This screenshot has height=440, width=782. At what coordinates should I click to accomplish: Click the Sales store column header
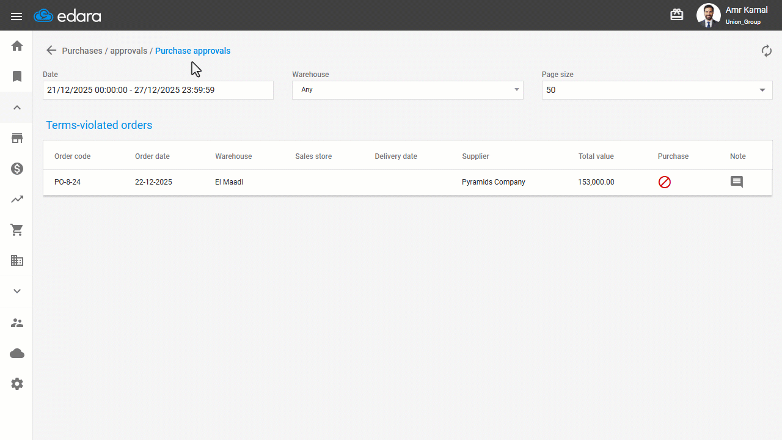coord(313,156)
